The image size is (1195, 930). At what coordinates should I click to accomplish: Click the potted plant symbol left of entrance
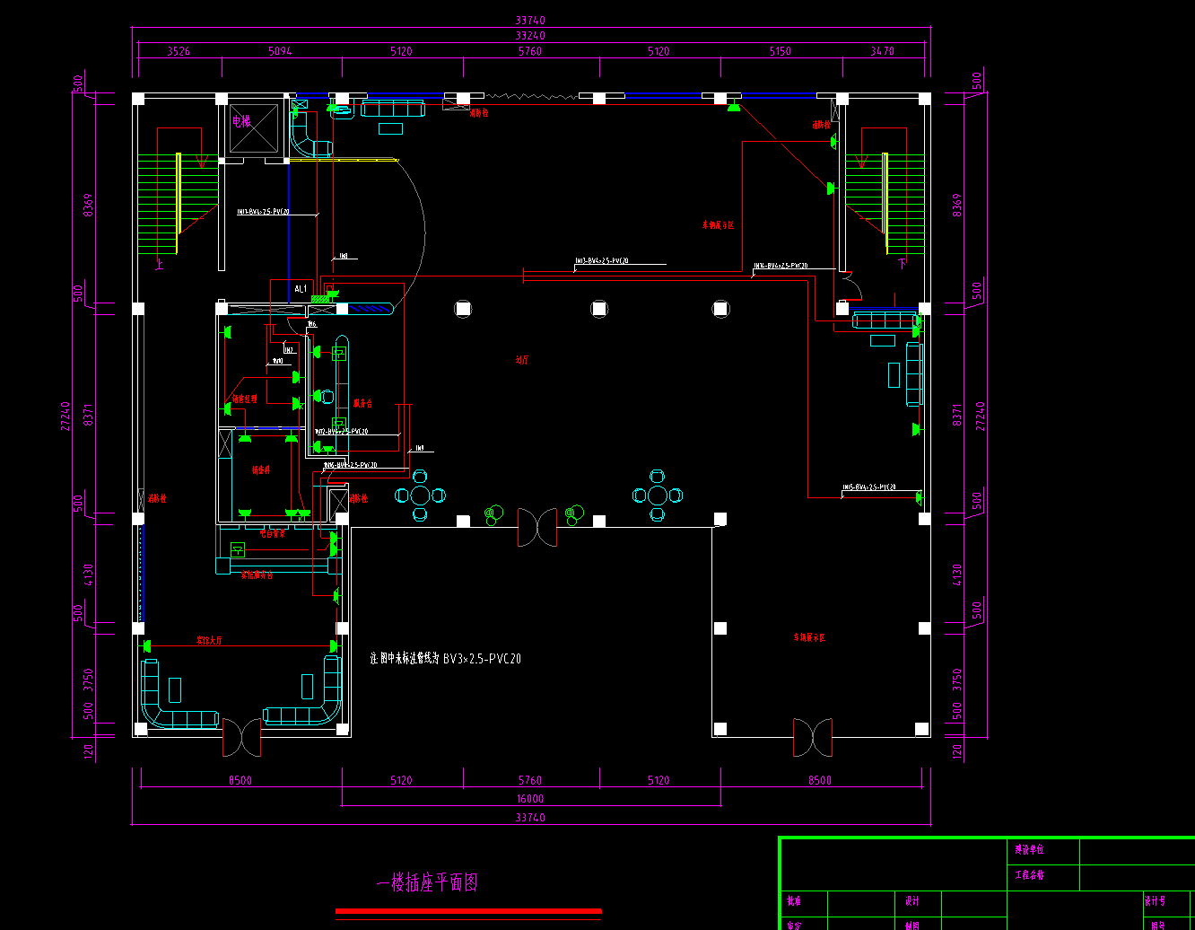tap(493, 514)
